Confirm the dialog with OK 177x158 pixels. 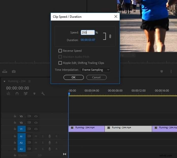pos(74,77)
